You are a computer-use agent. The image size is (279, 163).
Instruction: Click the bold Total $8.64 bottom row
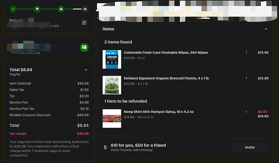click(49, 125)
